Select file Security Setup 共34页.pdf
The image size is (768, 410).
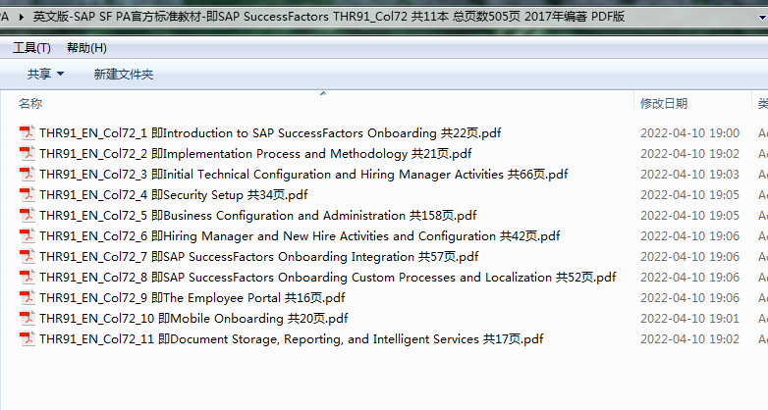pos(174,195)
